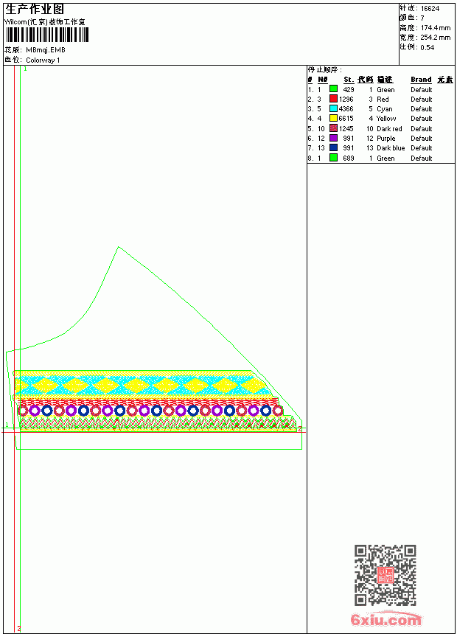Select the Dark blue description label
457x634 pixels.
coord(391,148)
